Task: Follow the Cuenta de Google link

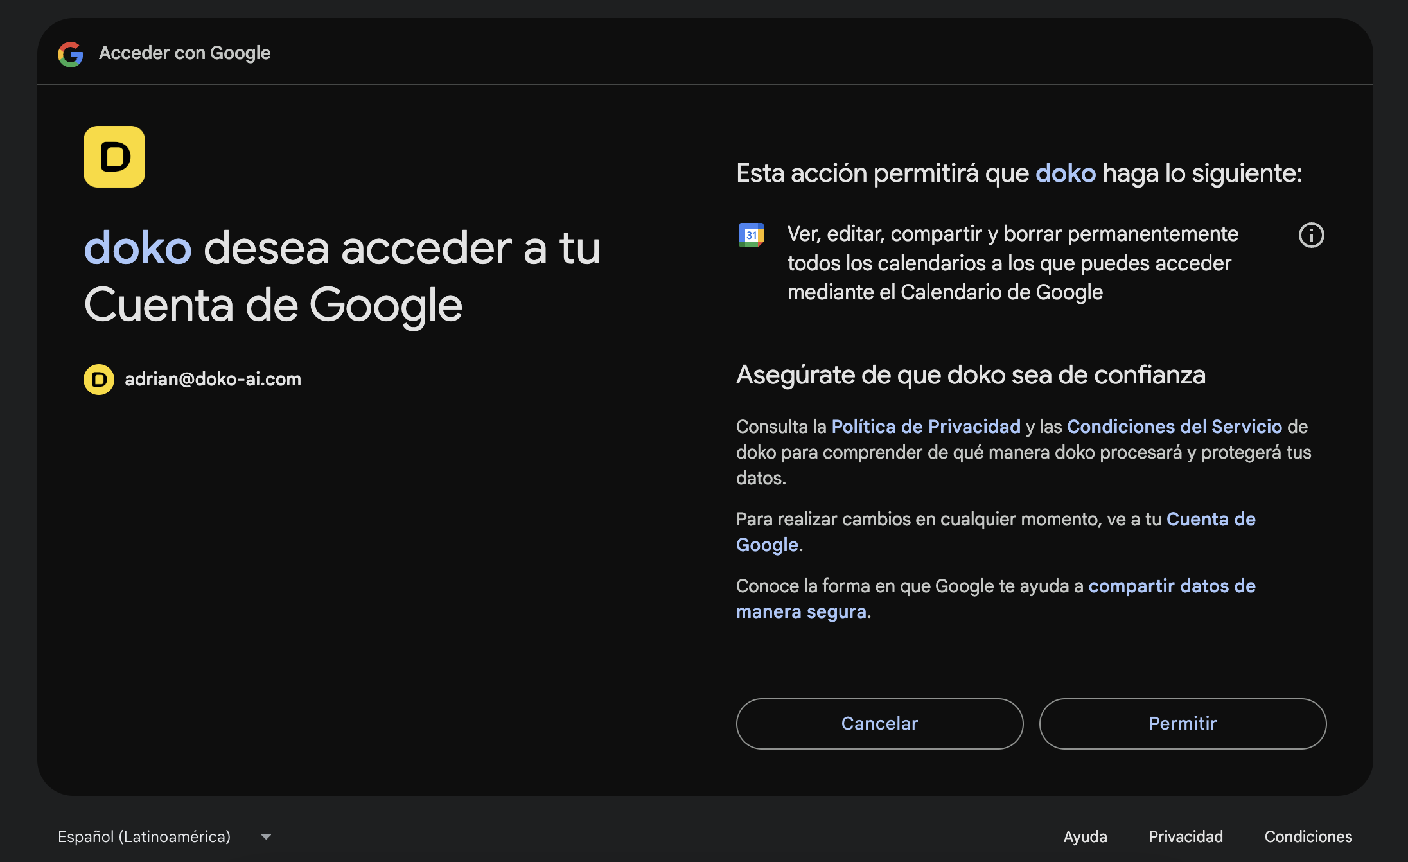Action: [x=1210, y=519]
